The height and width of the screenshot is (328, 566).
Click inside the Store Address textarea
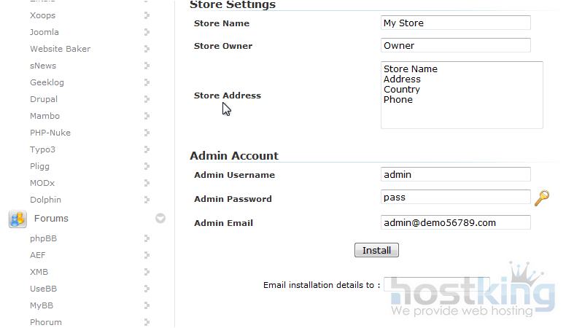click(x=461, y=95)
